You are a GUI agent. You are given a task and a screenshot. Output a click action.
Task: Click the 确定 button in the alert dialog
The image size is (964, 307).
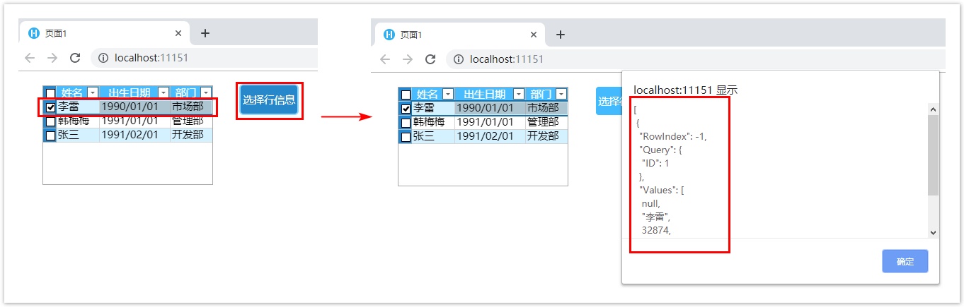905,261
